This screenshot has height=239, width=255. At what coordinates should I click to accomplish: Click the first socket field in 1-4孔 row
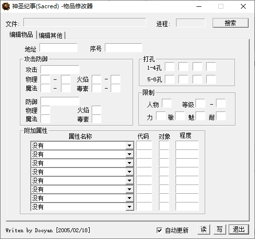[170, 67]
